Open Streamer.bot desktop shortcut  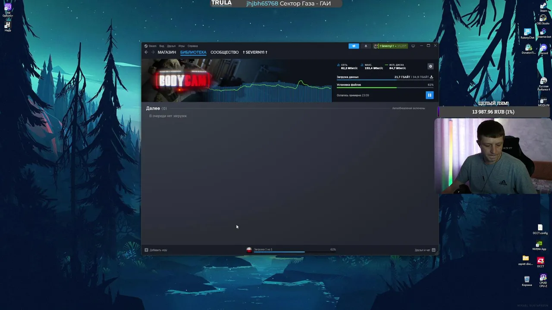point(543,33)
